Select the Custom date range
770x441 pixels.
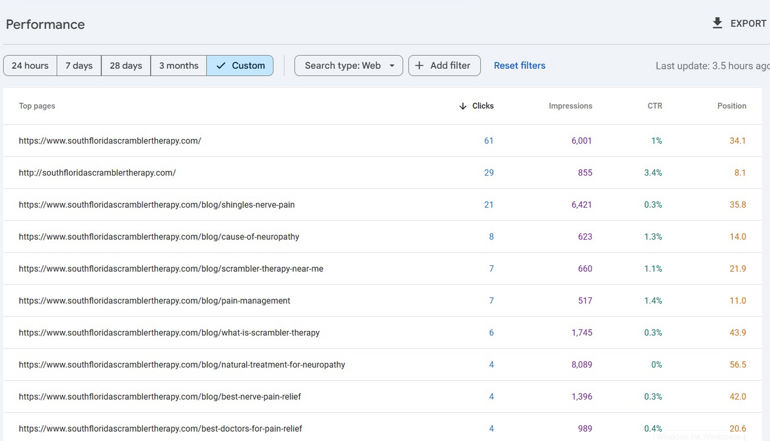pyautogui.click(x=240, y=66)
